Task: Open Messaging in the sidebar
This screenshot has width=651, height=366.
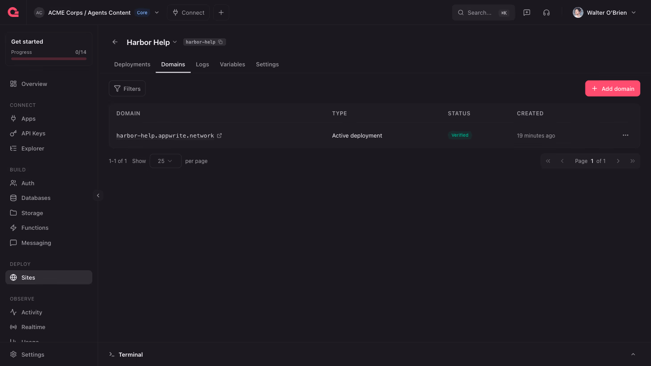Action: coord(49,243)
